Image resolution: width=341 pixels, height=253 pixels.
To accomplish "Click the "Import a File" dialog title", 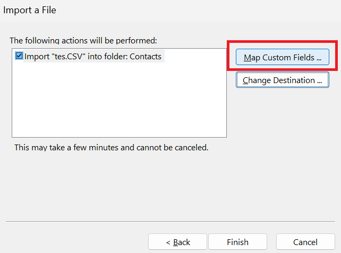I will tap(30, 10).
